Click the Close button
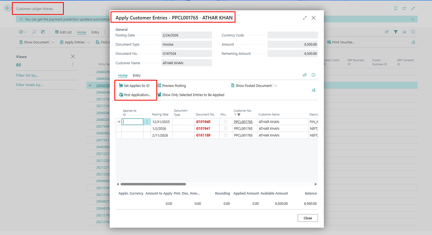Image resolution: width=432 pixels, height=235 pixels. click(307, 218)
